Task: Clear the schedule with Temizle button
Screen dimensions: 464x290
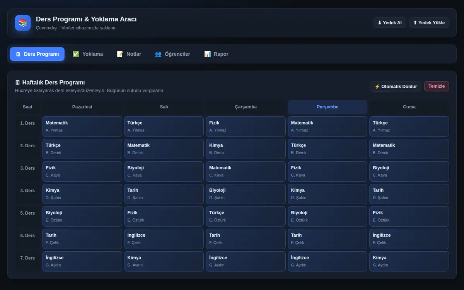Action: (437, 86)
